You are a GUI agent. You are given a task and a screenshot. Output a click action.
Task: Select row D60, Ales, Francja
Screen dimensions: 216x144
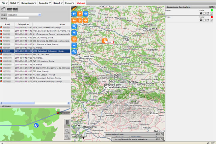coord(35,71)
